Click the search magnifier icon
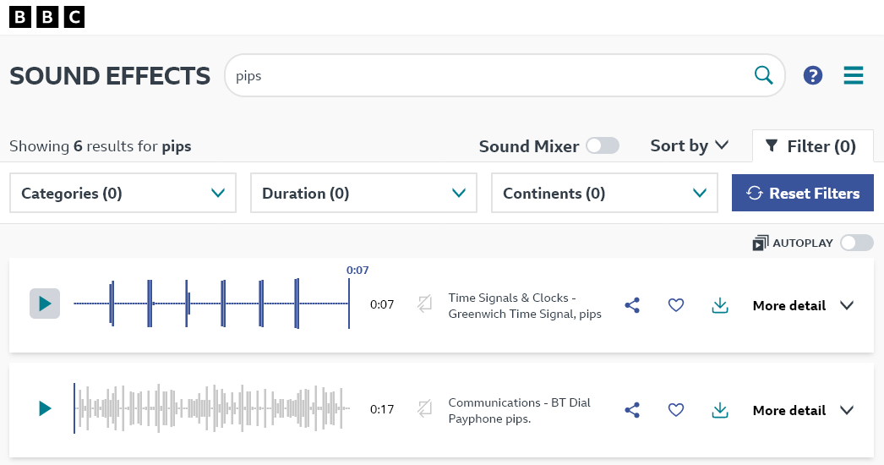Viewport: 884px width, 465px height. click(763, 76)
